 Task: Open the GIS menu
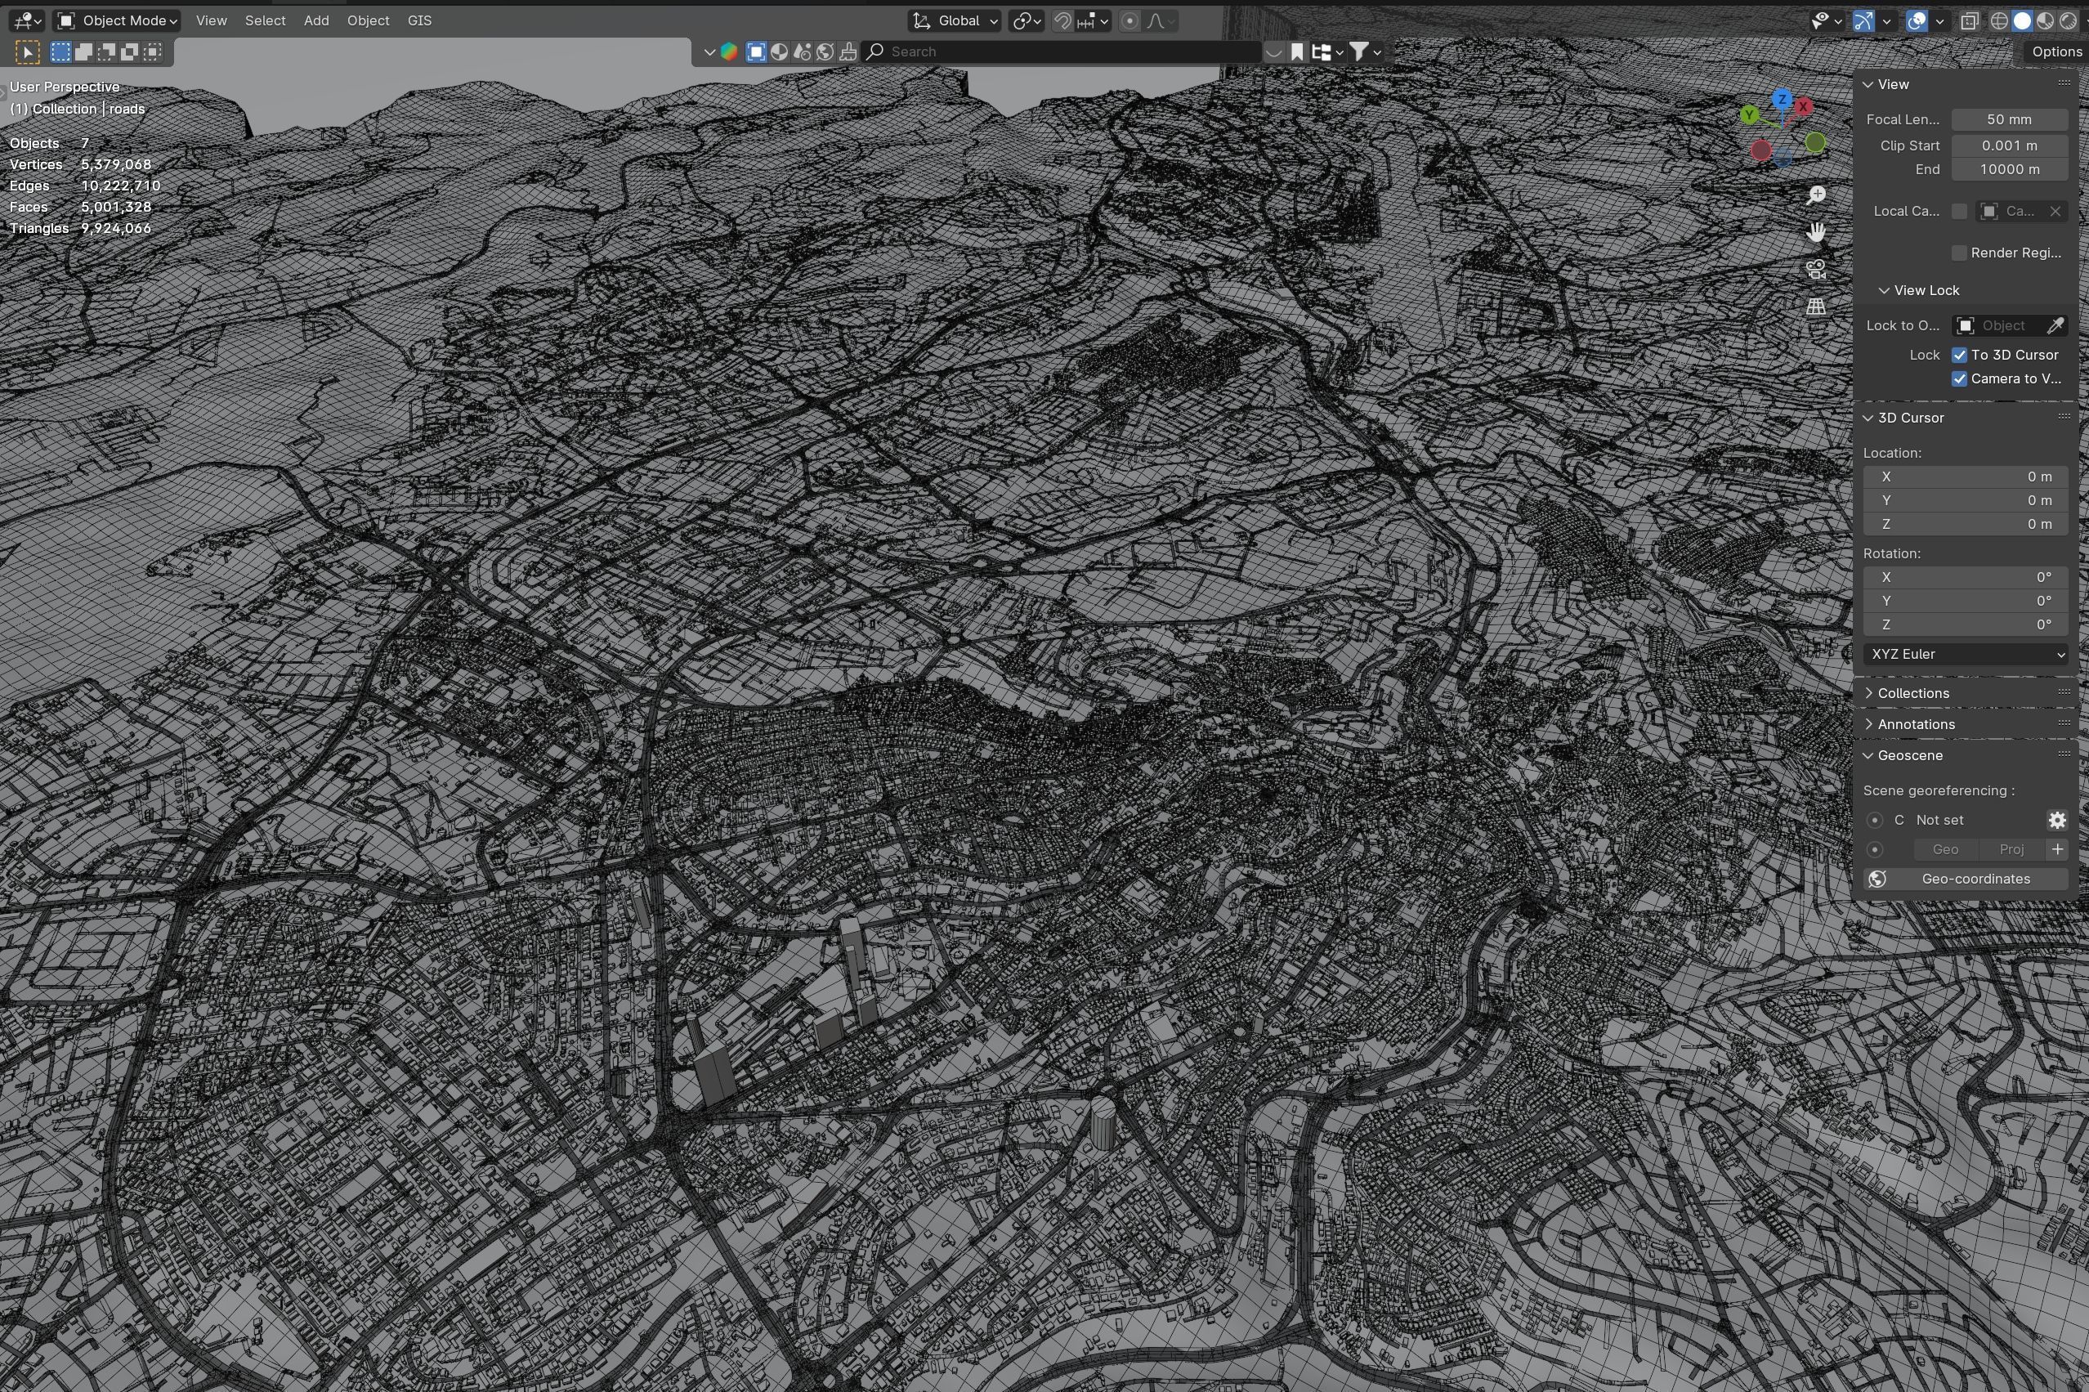tap(419, 20)
